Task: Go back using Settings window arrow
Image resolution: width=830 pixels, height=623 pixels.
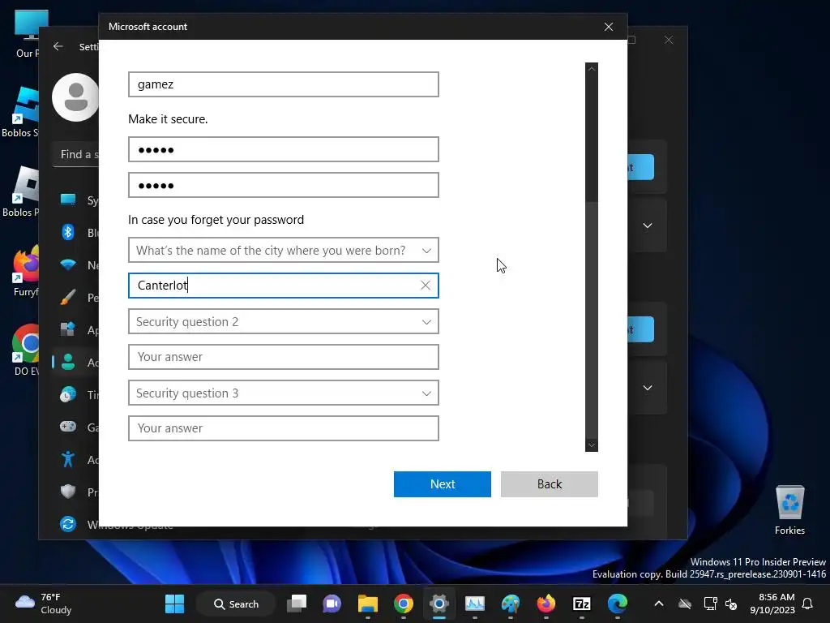Action: 58,46
